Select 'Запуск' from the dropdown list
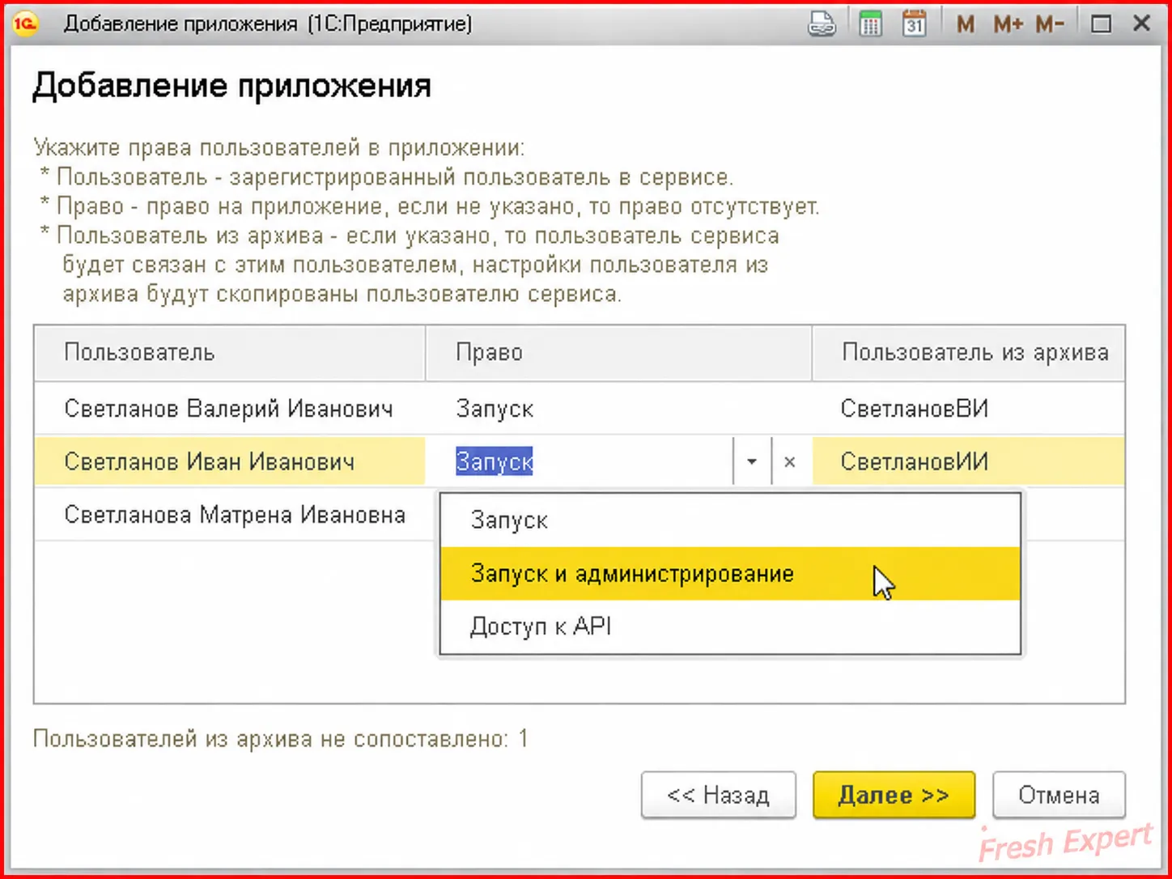 click(730, 520)
